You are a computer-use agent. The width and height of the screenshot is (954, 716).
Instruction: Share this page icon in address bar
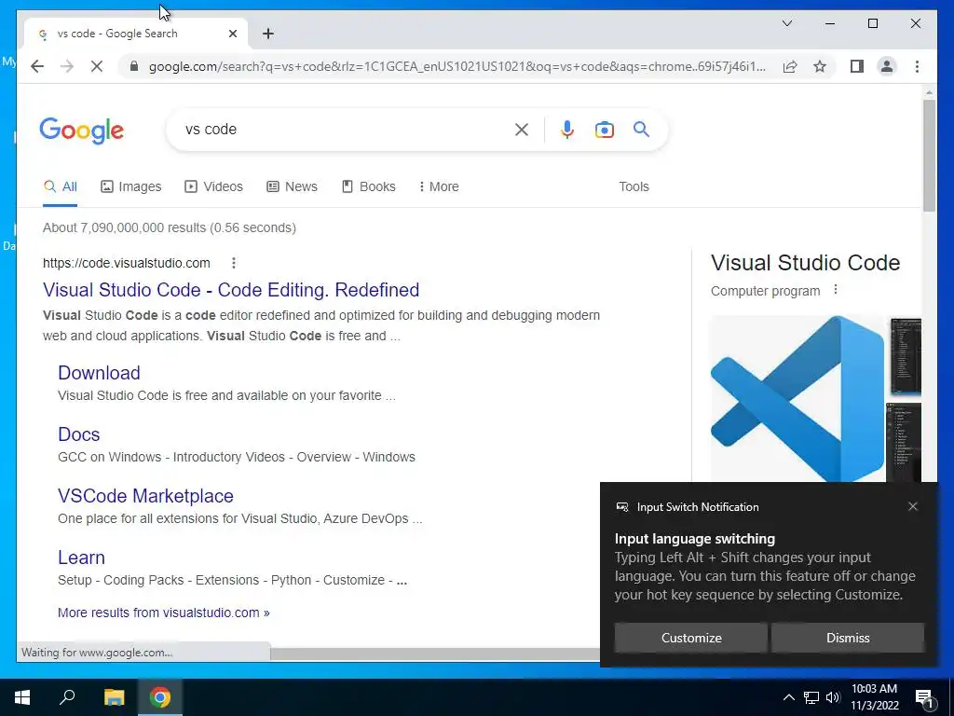coord(790,66)
